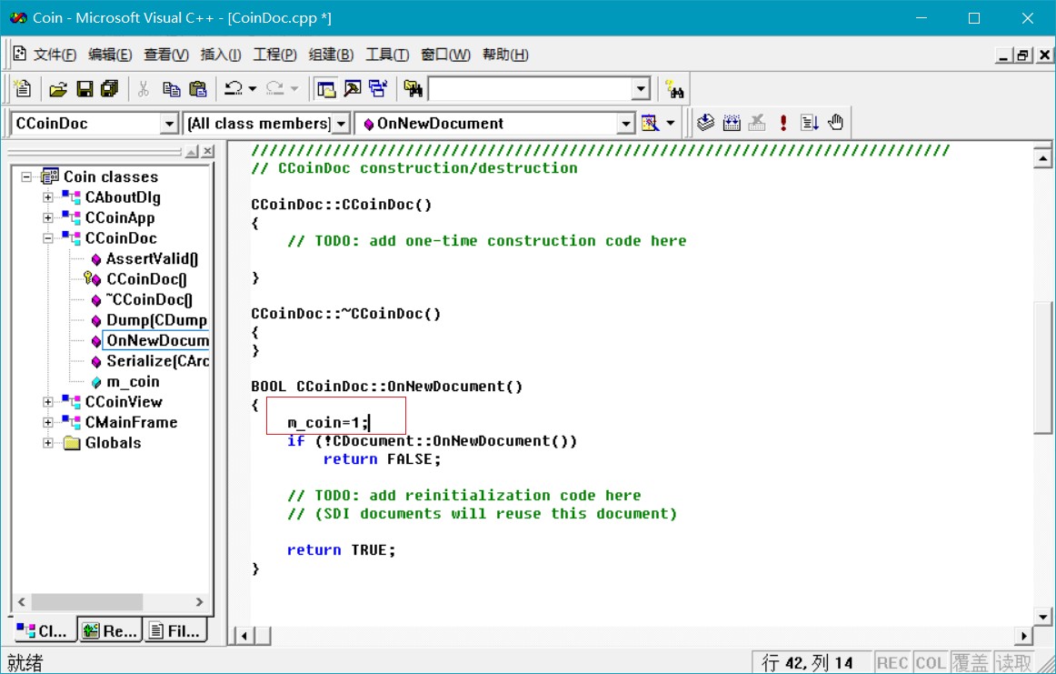Open the All class members filter dropdown

(341, 124)
